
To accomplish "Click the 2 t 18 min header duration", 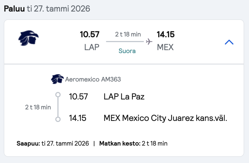I will tap(128, 34).
